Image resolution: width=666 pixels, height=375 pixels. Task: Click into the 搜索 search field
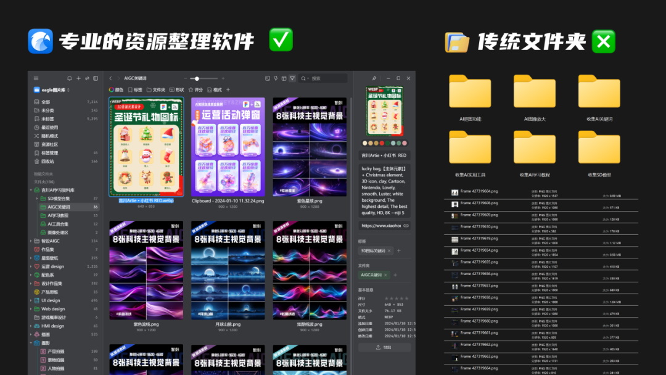[324, 78]
